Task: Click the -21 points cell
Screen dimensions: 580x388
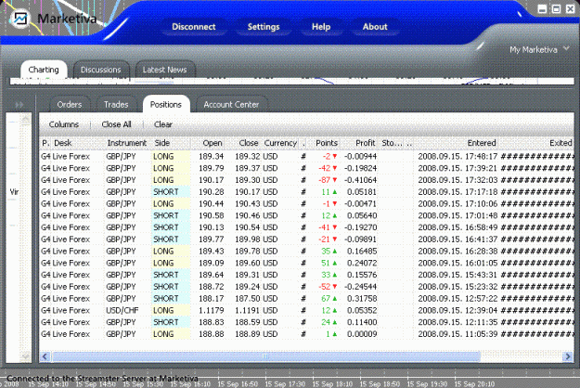Action: [325, 239]
